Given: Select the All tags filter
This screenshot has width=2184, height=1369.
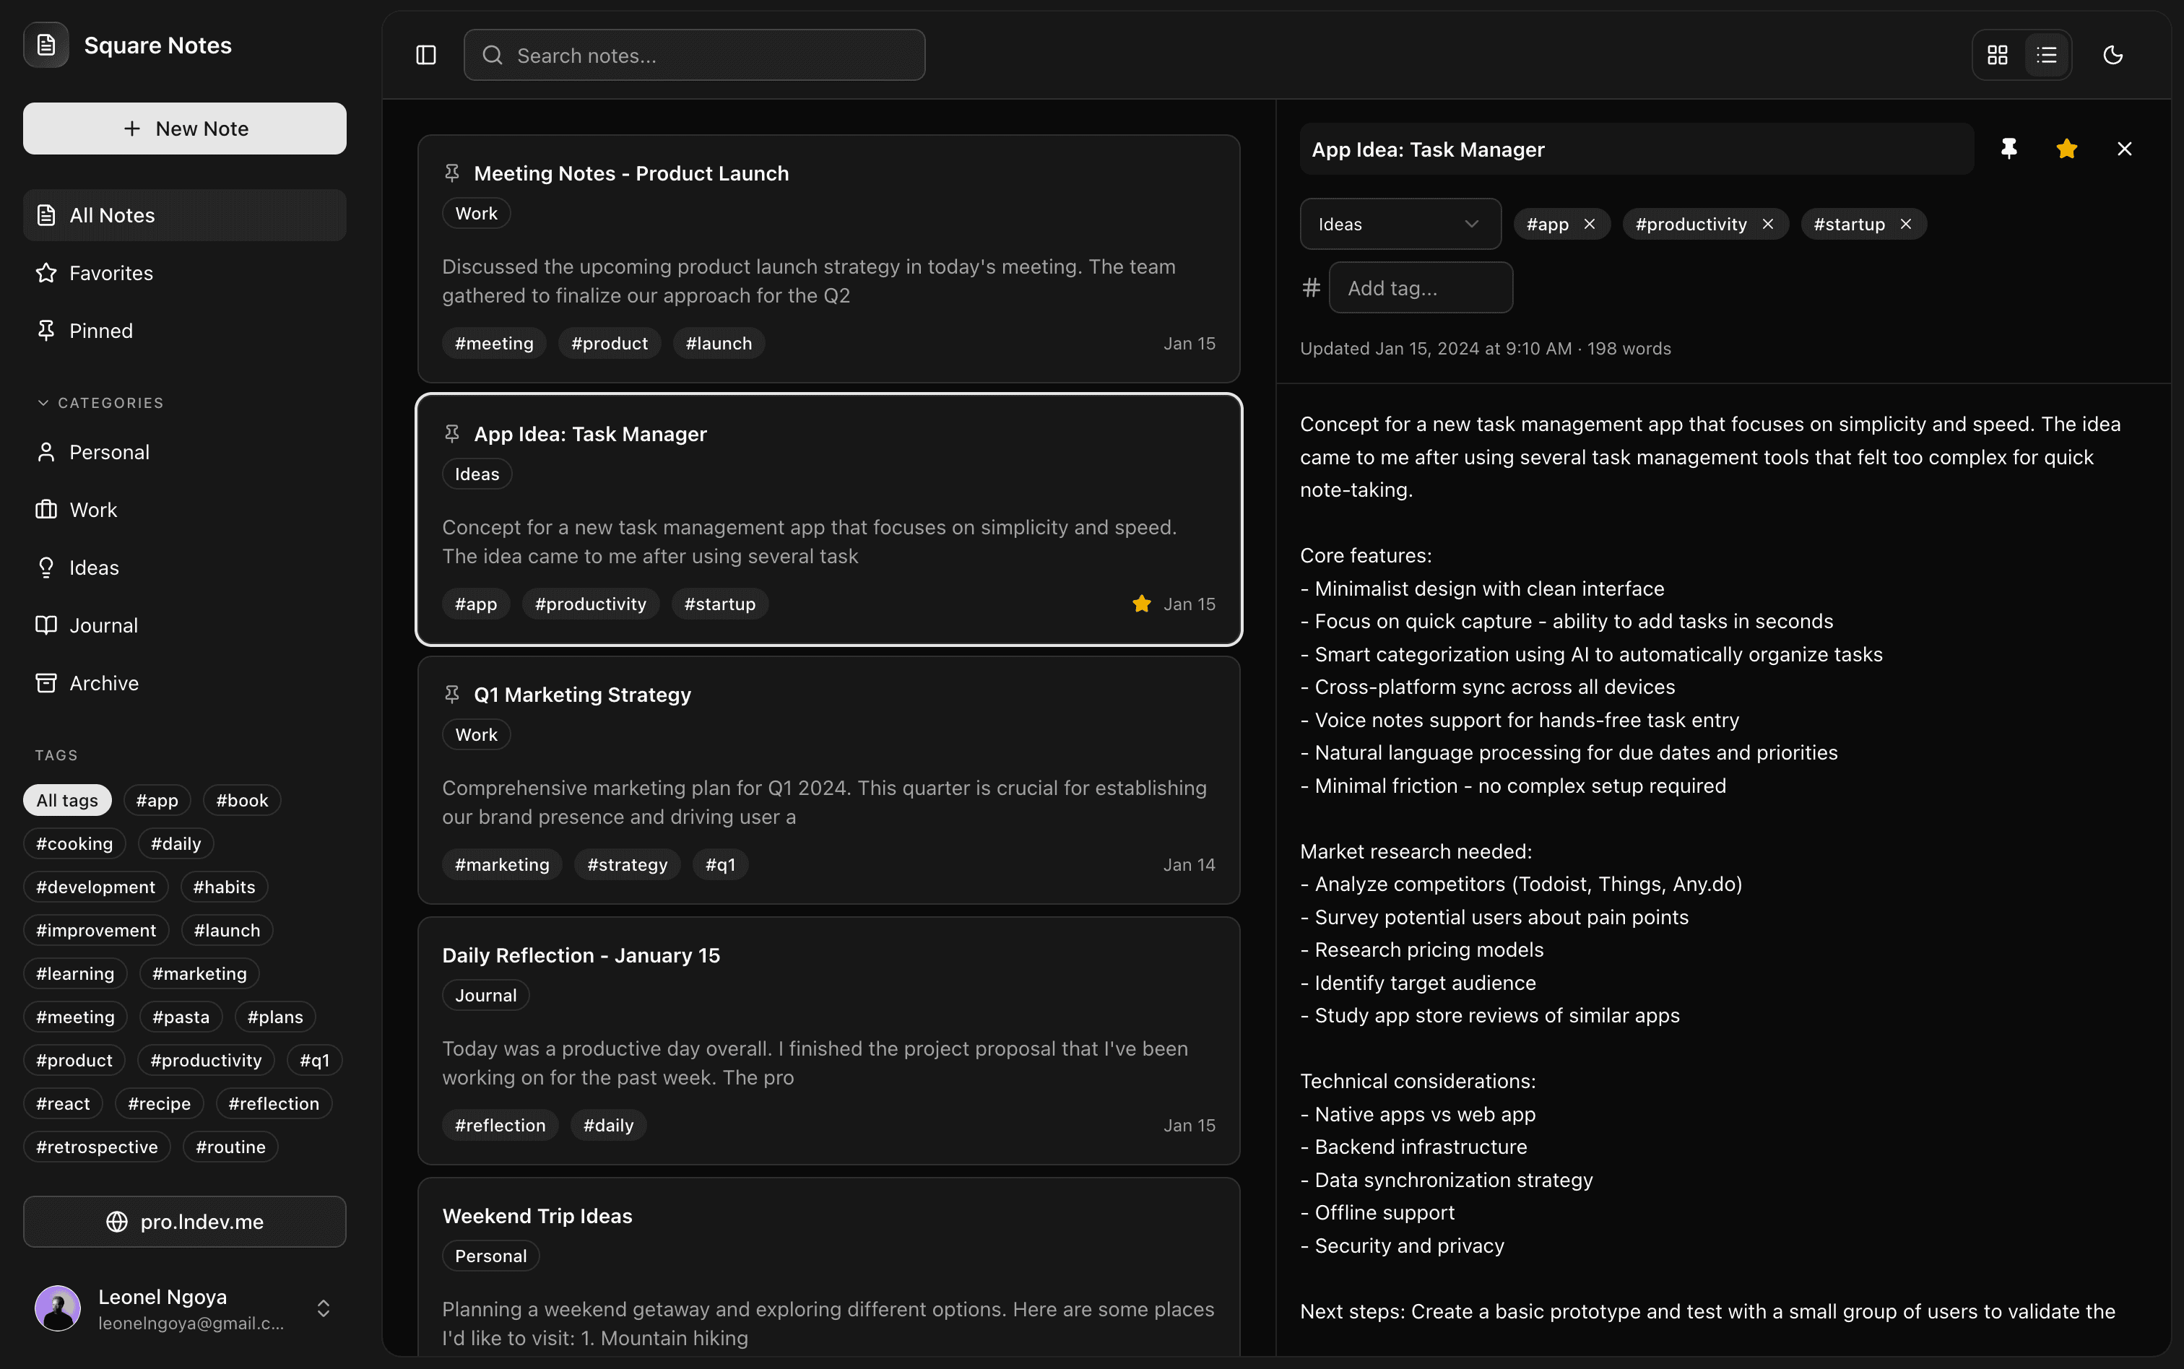Looking at the screenshot, I should 66,799.
